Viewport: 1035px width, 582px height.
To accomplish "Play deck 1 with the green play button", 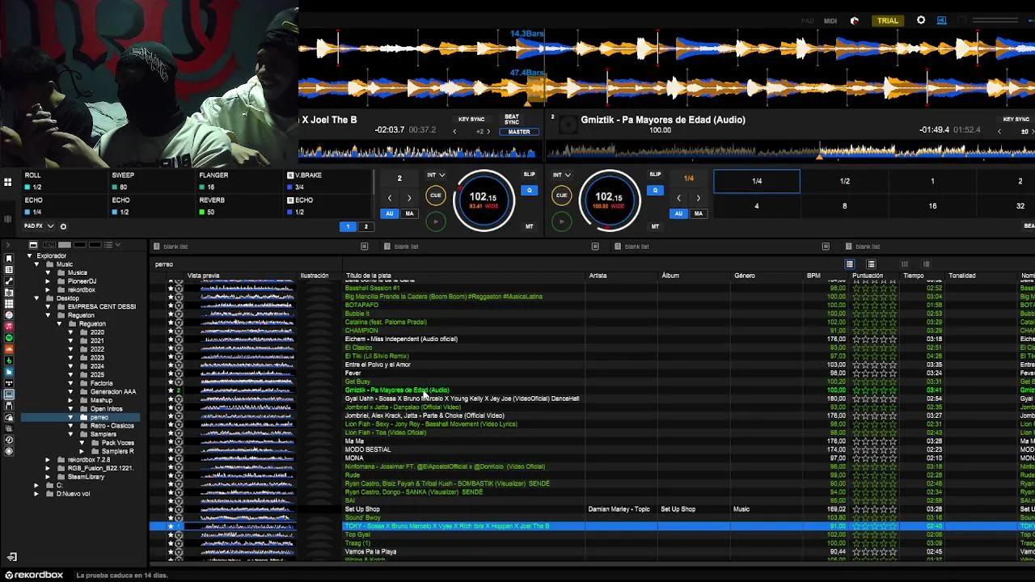I will click(435, 221).
